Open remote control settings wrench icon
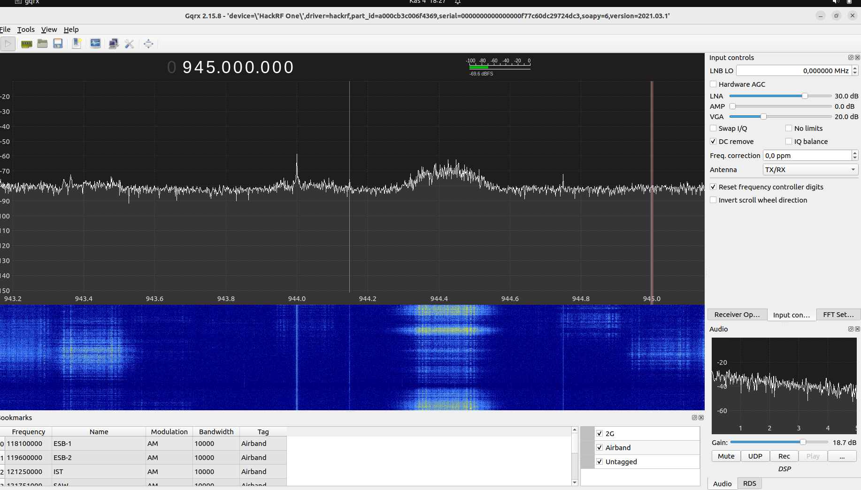 (130, 44)
